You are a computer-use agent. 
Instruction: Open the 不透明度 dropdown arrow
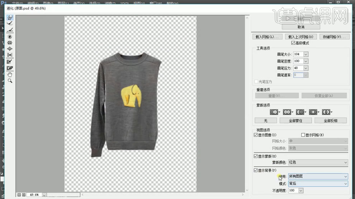tap(300, 191)
